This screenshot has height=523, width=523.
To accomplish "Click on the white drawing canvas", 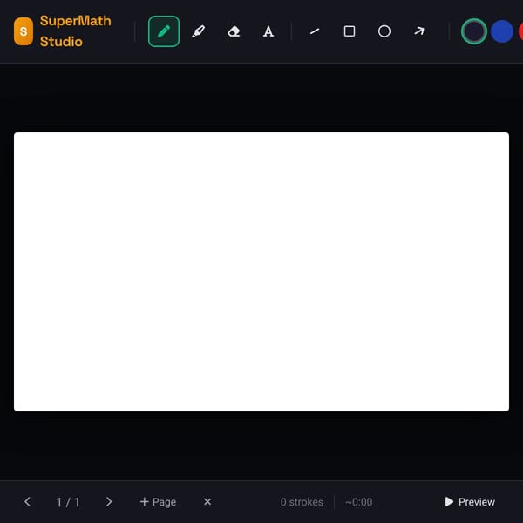I will click(x=261, y=272).
